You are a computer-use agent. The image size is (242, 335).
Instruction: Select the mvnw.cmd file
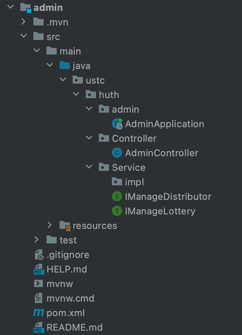(70, 298)
